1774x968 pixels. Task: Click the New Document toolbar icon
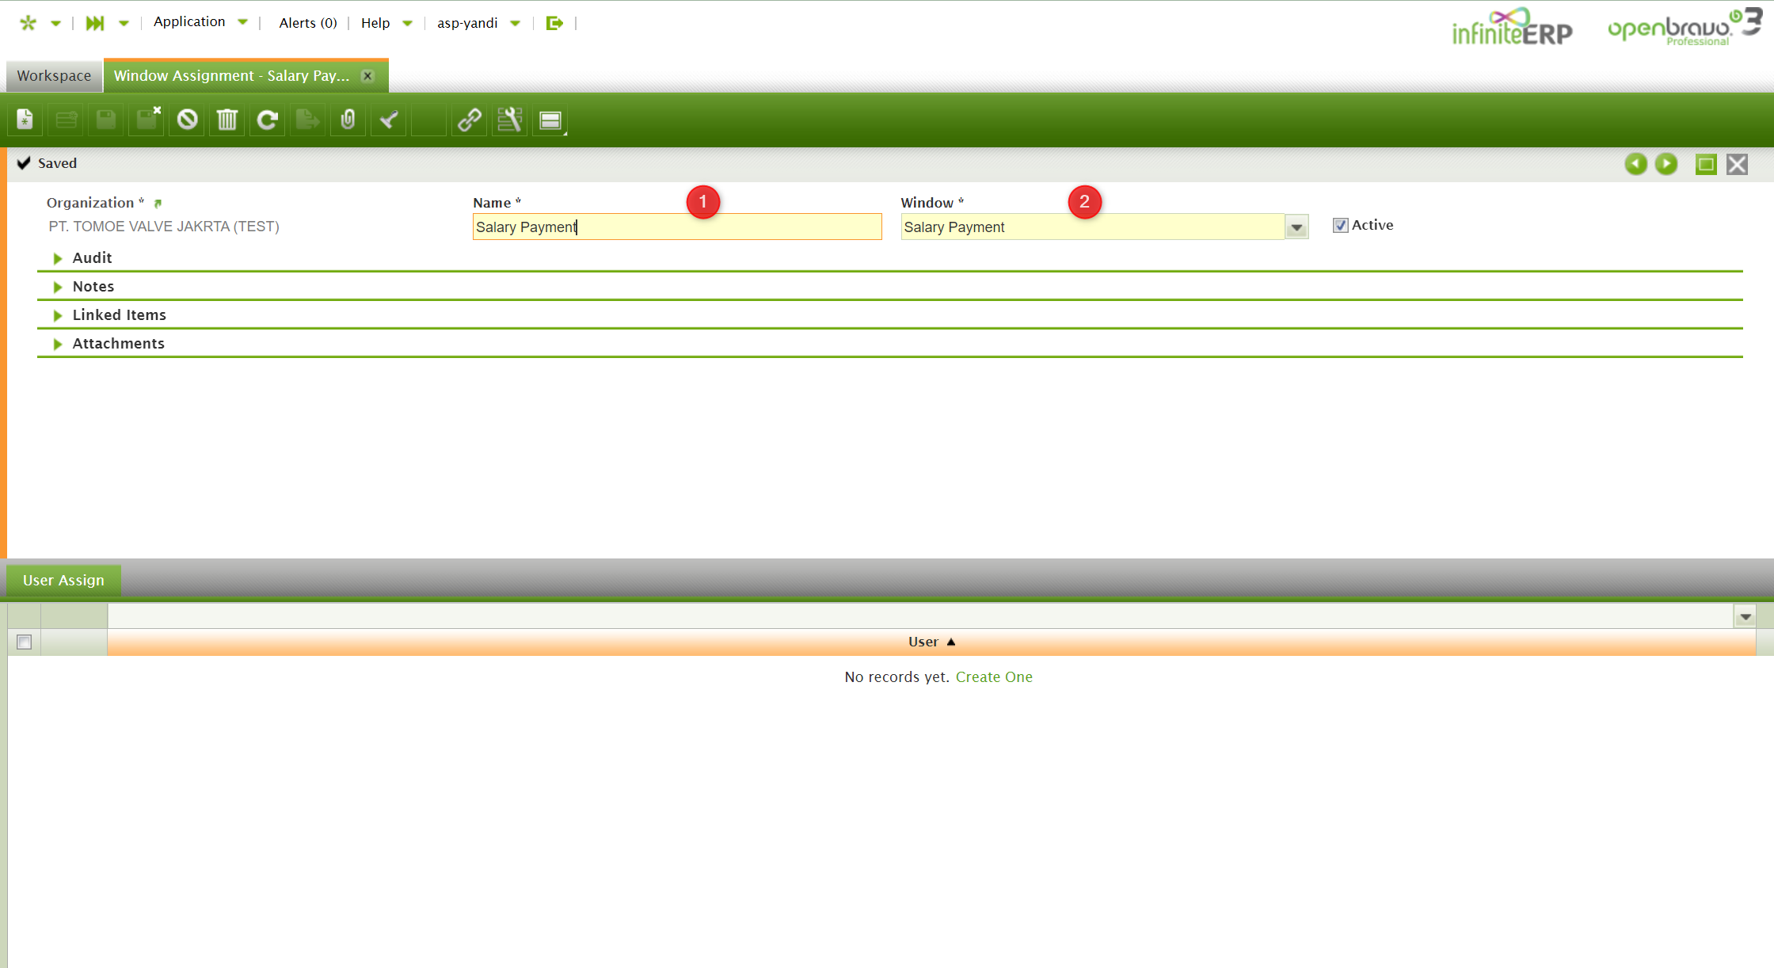point(25,120)
